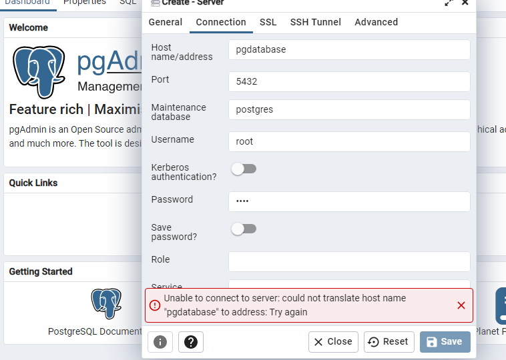Click the Close button in dialog footer
Viewport: 506px width, 360px height.
coord(333,342)
